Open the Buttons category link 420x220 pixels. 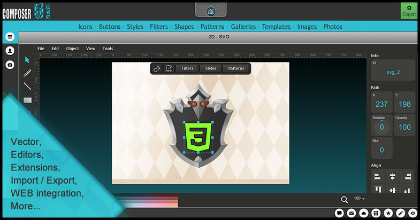110,27
